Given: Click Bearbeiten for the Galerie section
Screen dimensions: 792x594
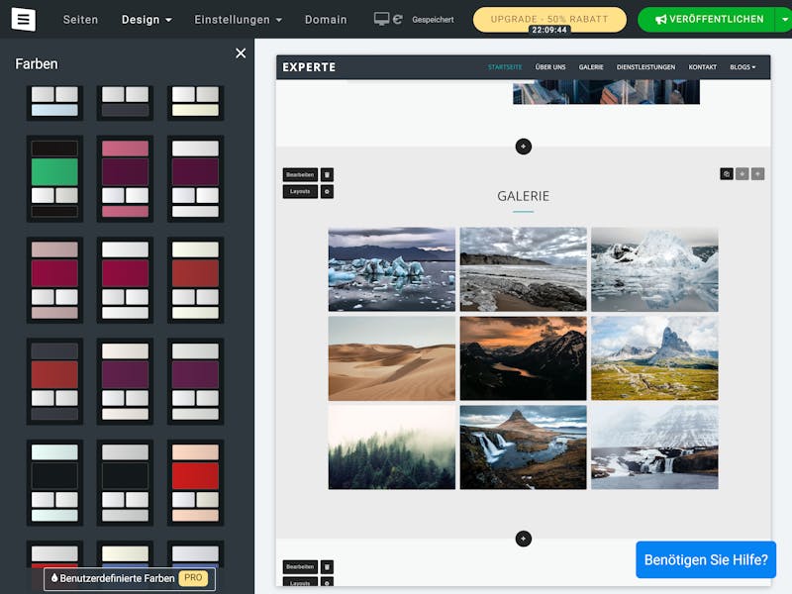Looking at the screenshot, I should pyautogui.click(x=300, y=175).
